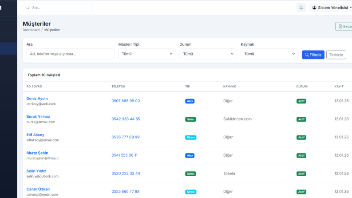This screenshot has width=352, height=198.
Task: Click the Alıcı badge for Deniz Aydın
Action: coord(190,101)
